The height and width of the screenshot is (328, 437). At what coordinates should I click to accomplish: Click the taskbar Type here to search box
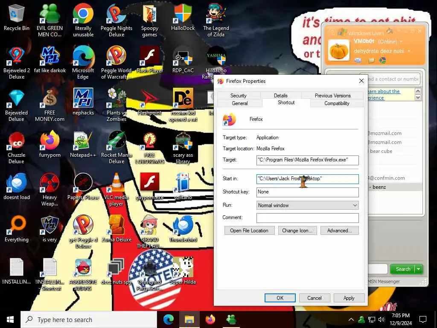coord(89,319)
